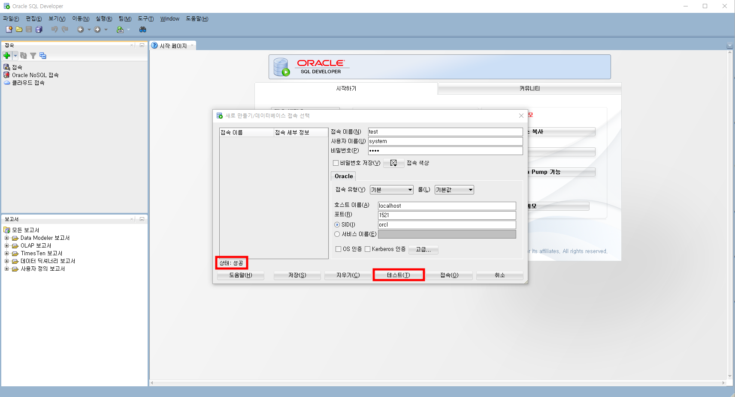Click the binoculars Find DB Object icon
Viewport: 735px width, 397px height.
click(x=143, y=29)
